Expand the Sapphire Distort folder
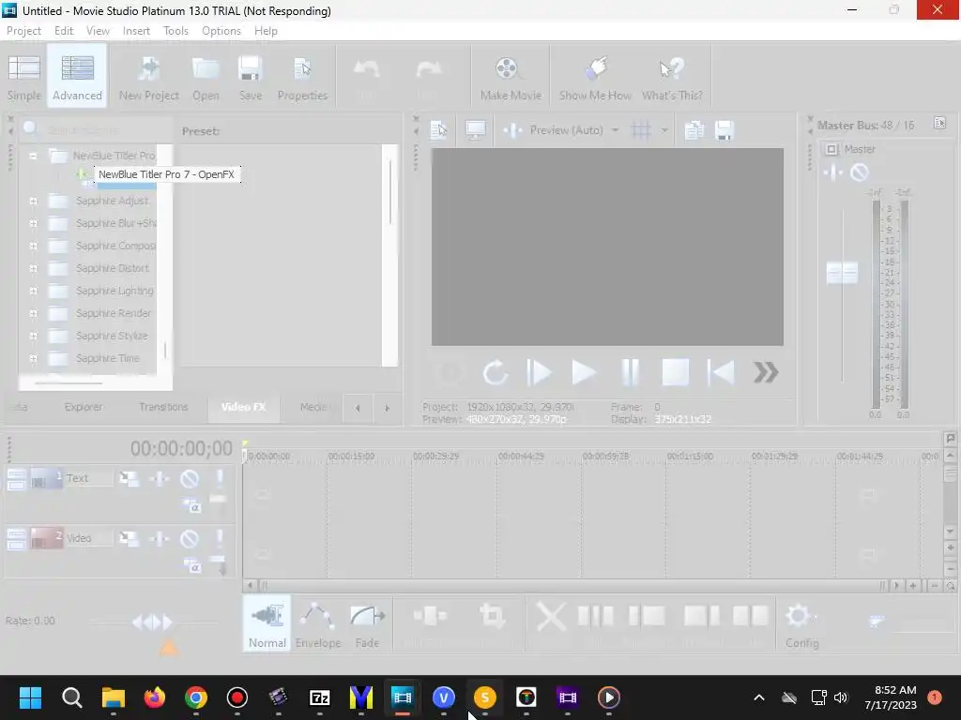 33,268
